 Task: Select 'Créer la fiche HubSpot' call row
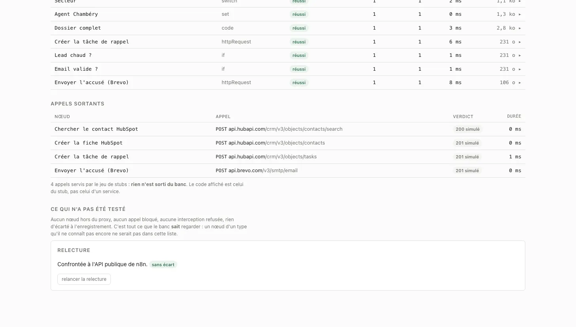click(288, 143)
